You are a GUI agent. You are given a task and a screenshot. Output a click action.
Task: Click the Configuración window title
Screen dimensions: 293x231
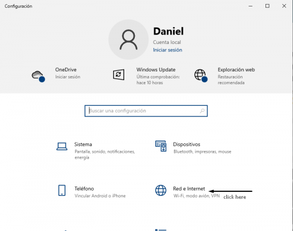point(18,6)
